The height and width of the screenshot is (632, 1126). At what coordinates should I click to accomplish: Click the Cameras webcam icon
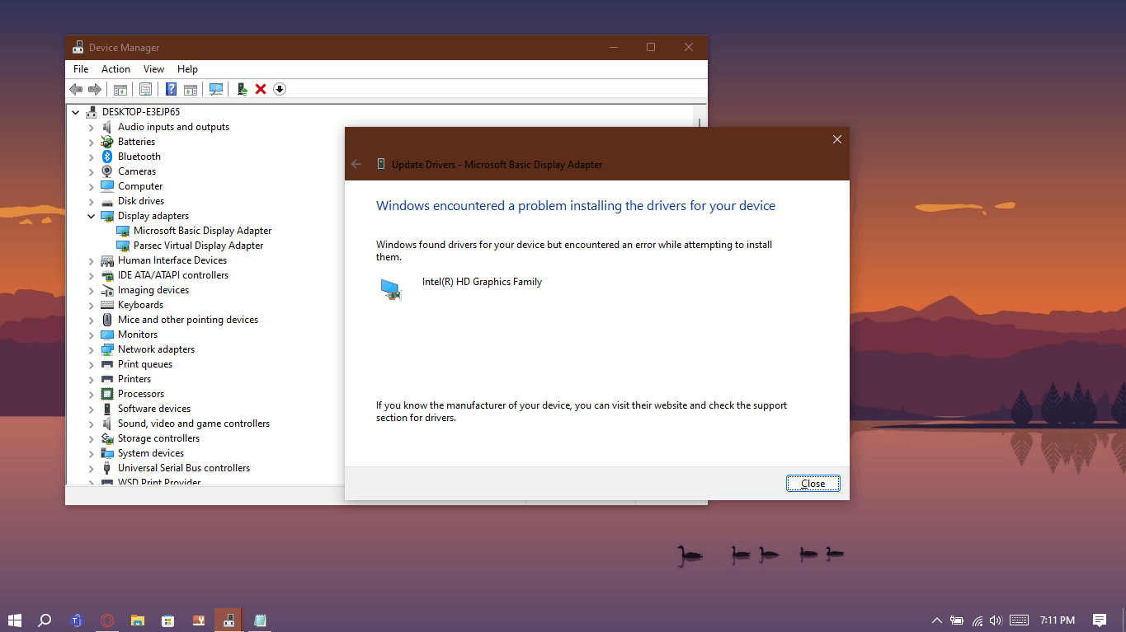click(x=107, y=171)
